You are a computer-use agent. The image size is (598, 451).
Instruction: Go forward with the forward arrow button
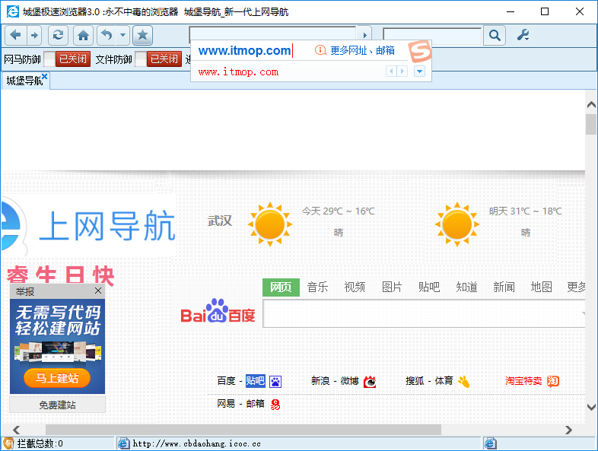pos(35,36)
